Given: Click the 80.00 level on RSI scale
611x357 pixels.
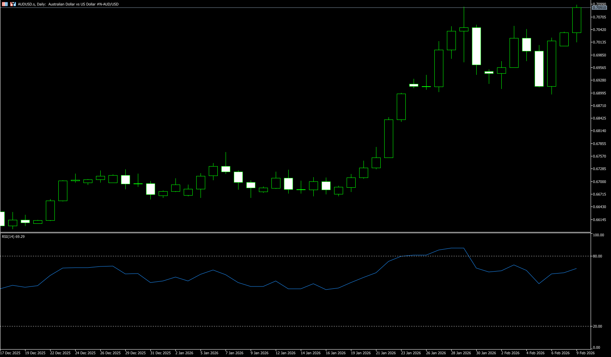Looking at the screenshot, I should pyautogui.click(x=598, y=256).
